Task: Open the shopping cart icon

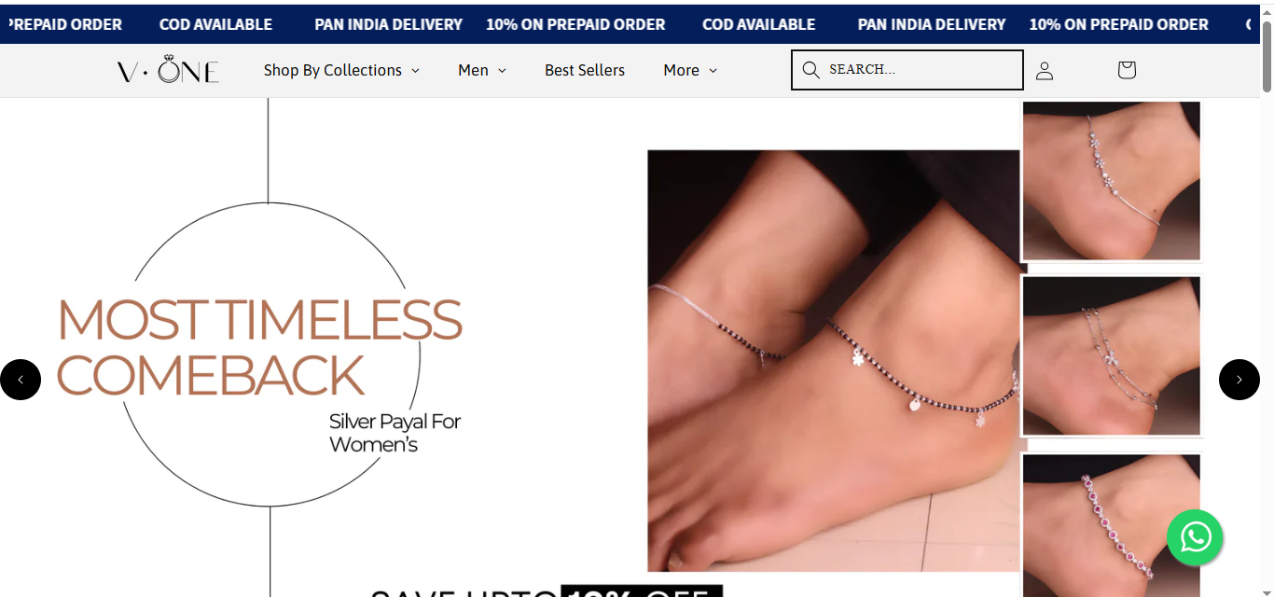Action: (1127, 70)
